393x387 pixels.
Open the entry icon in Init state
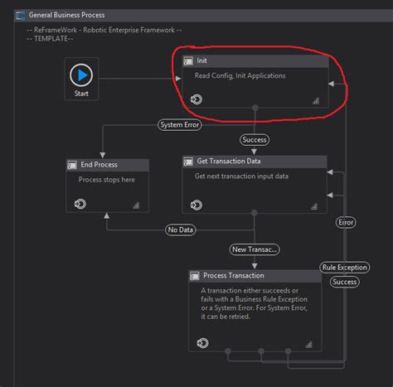click(196, 99)
